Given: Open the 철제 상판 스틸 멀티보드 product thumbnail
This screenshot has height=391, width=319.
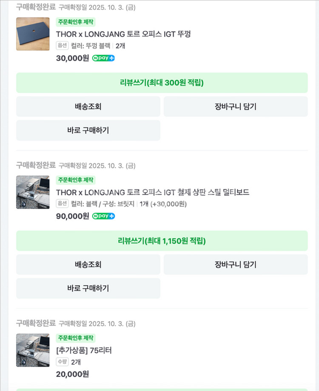Looking at the screenshot, I should [33, 192].
